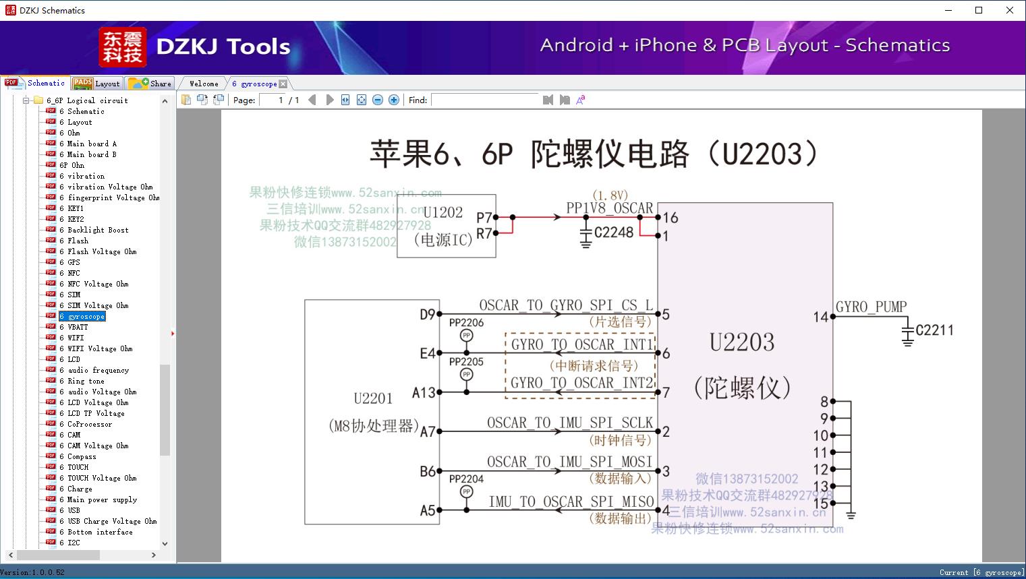
Task: Click the fit width icon
Action: pyautogui.click(x=345, y=100)
